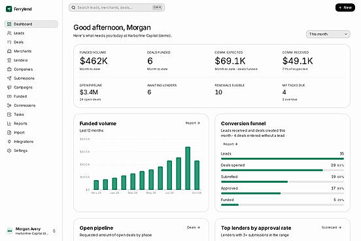Screen dimensions: 361x241
Task: Click the New button
Action: point(345,8)
